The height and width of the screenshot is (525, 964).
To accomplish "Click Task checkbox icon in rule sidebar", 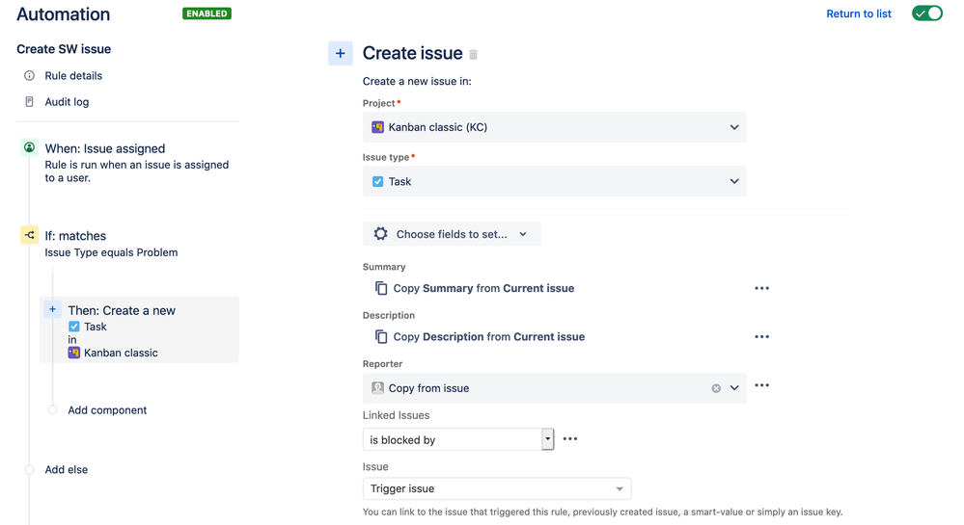I will [73, 327].
